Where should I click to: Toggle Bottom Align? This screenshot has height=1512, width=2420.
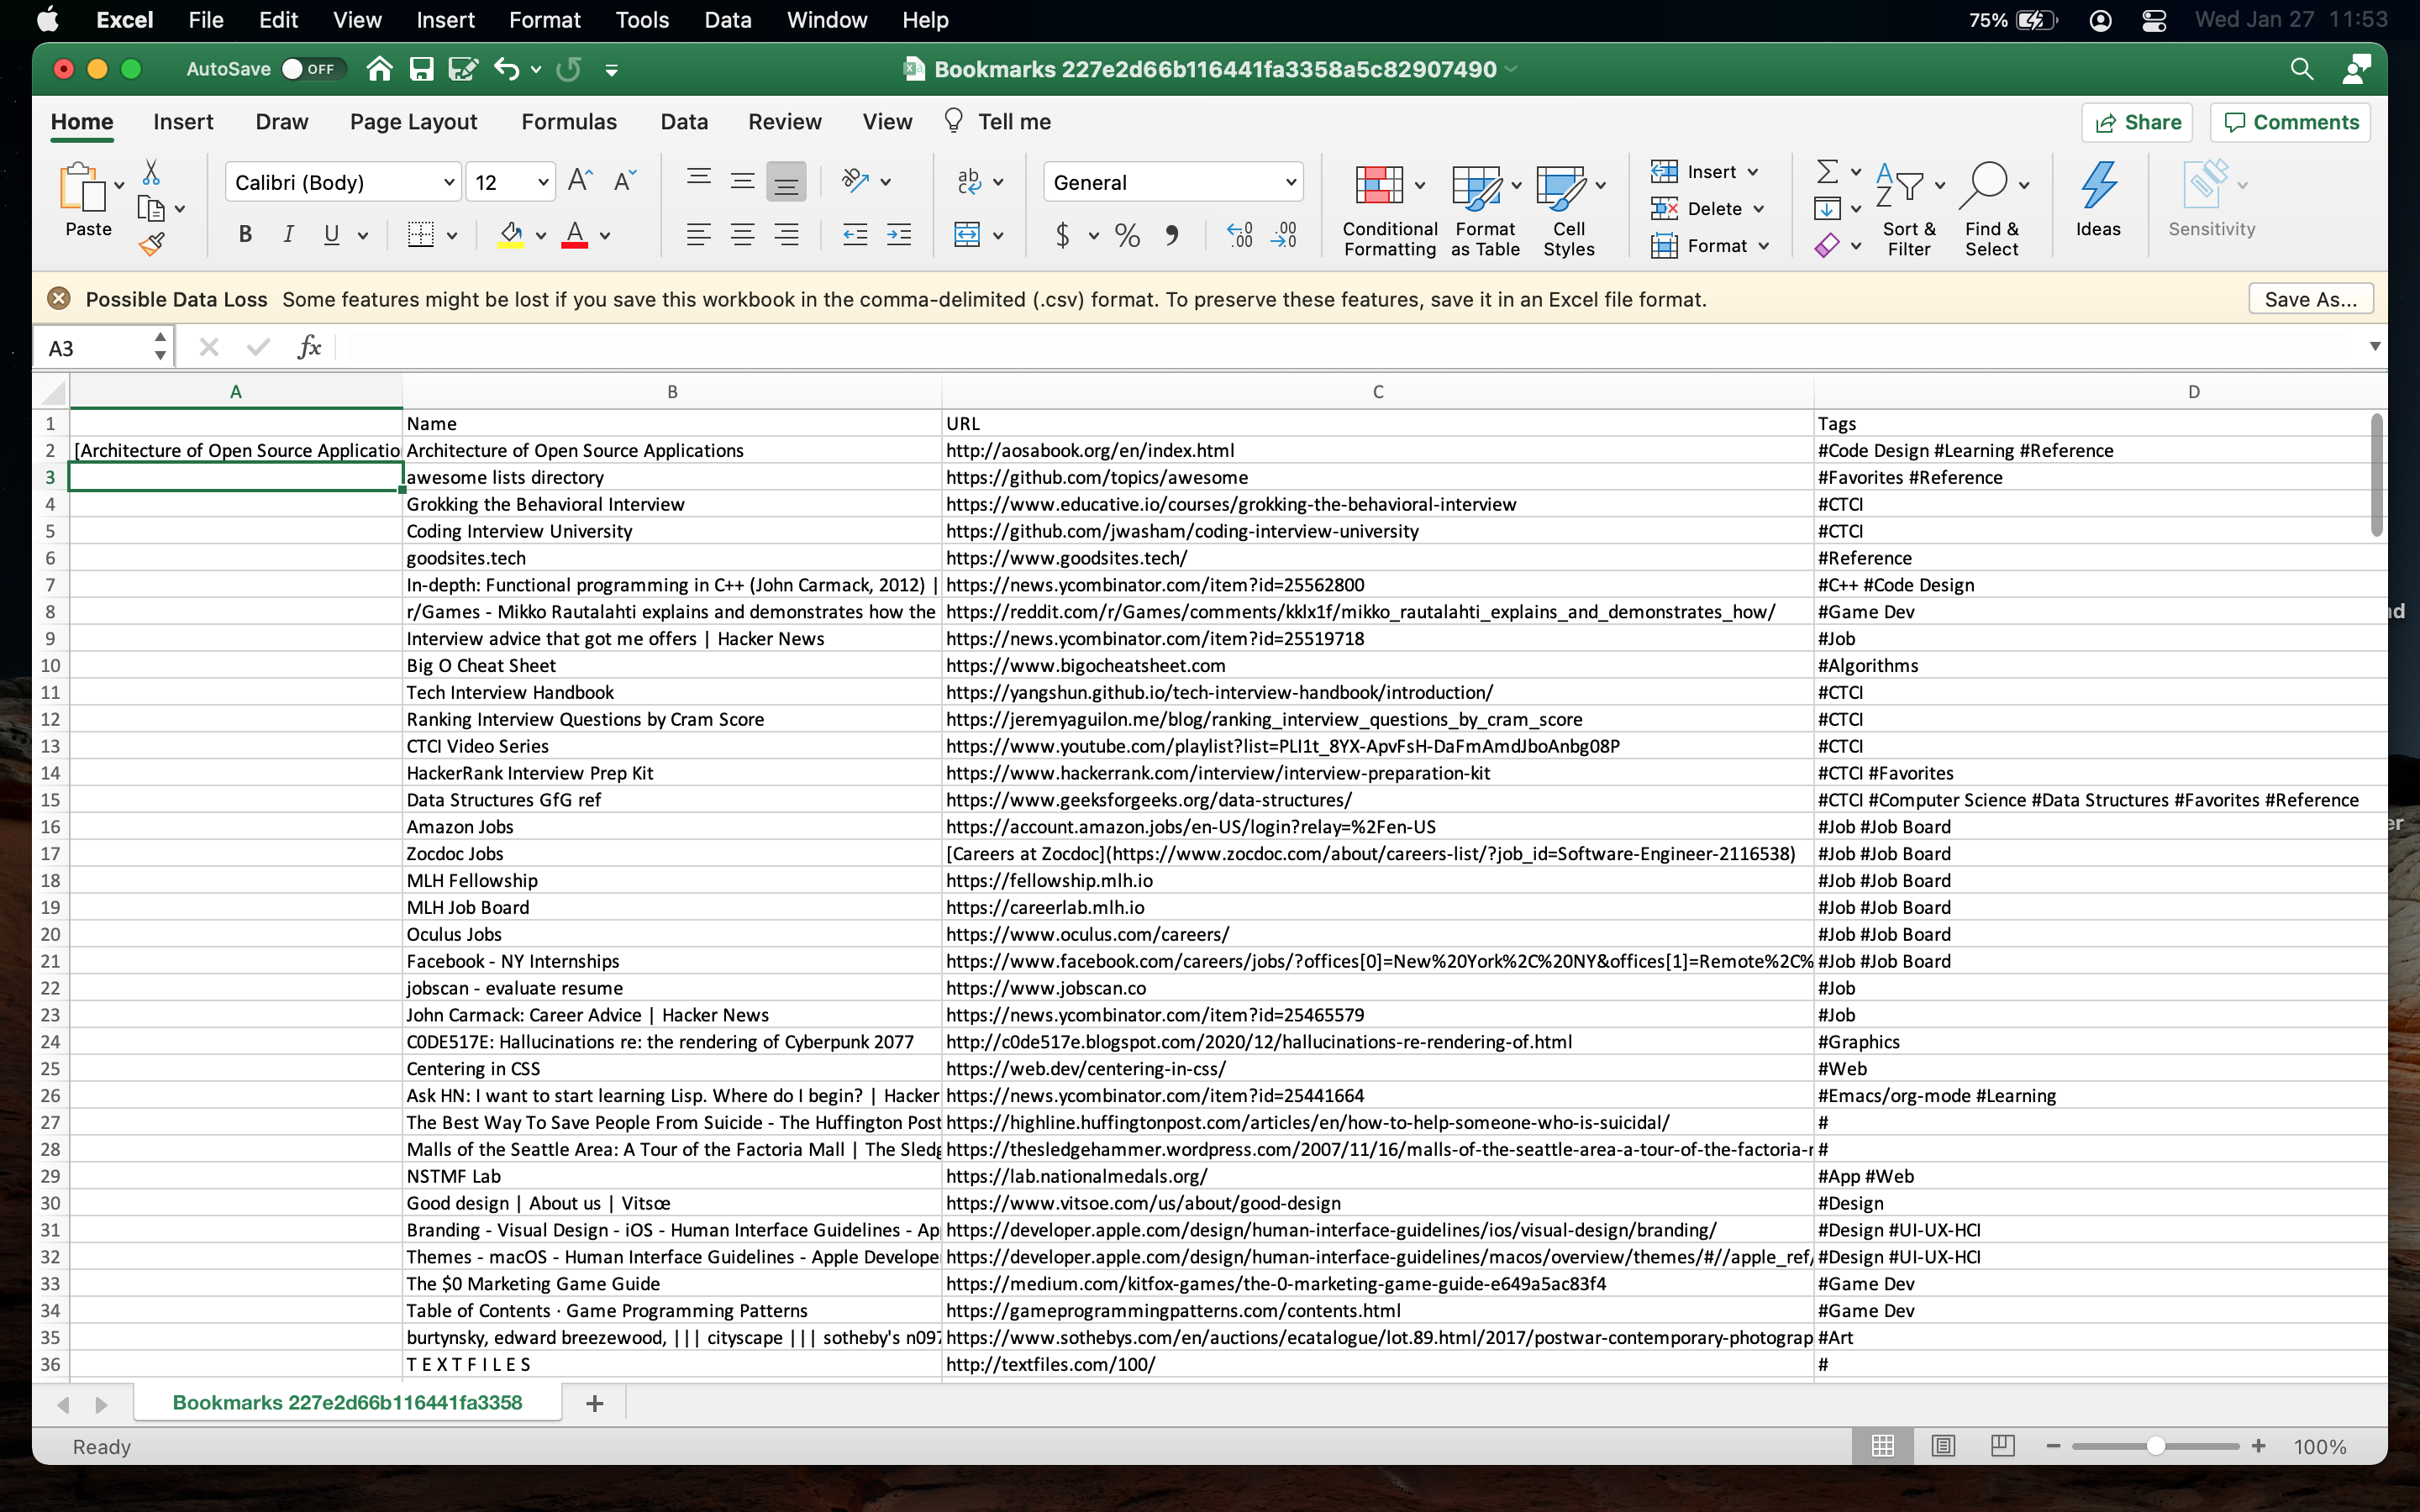point(786,182)
